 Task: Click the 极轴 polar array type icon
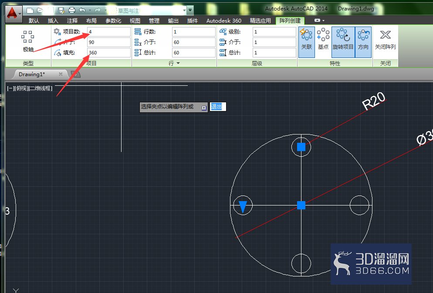coord(28,41)
